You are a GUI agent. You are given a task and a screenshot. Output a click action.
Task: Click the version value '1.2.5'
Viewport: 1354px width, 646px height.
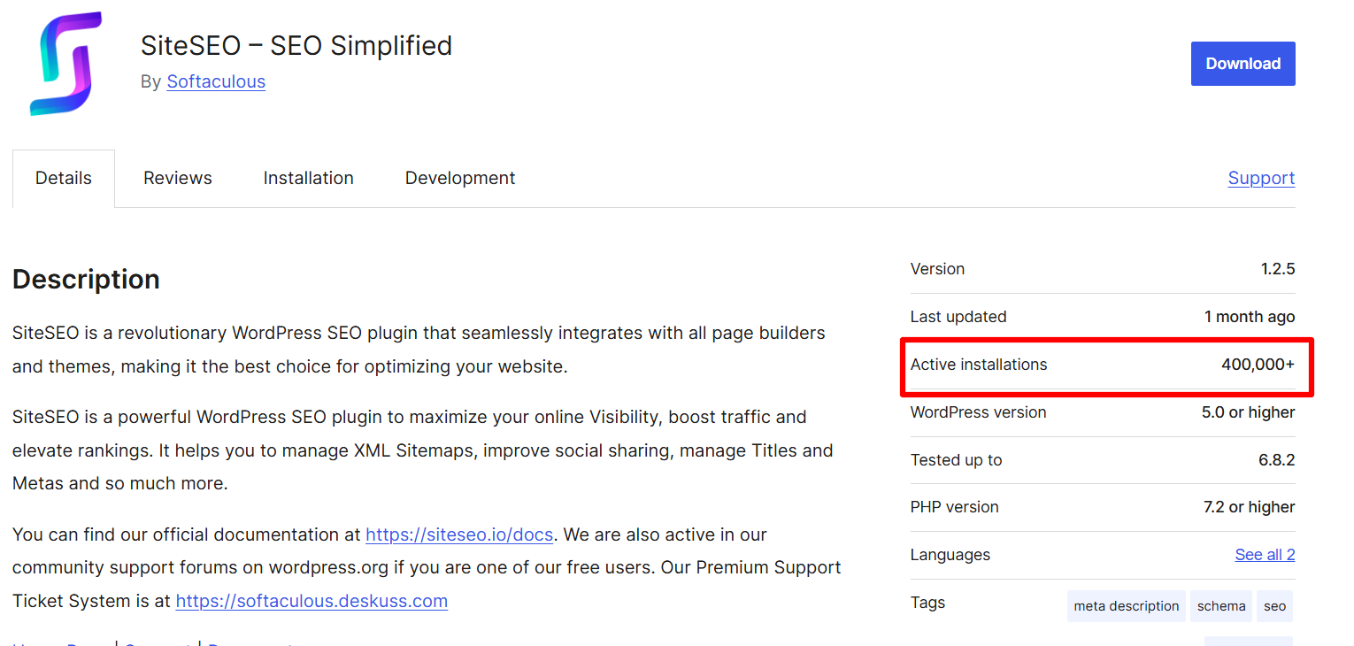[x=1278, y=269]
